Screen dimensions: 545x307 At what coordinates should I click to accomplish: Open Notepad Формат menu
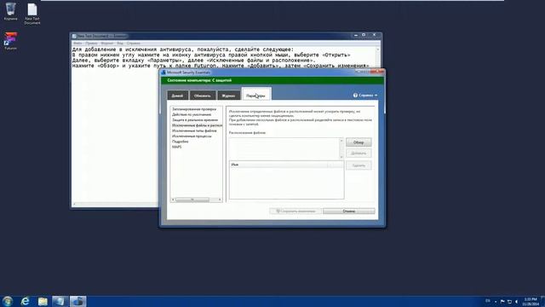click(107, 43)
